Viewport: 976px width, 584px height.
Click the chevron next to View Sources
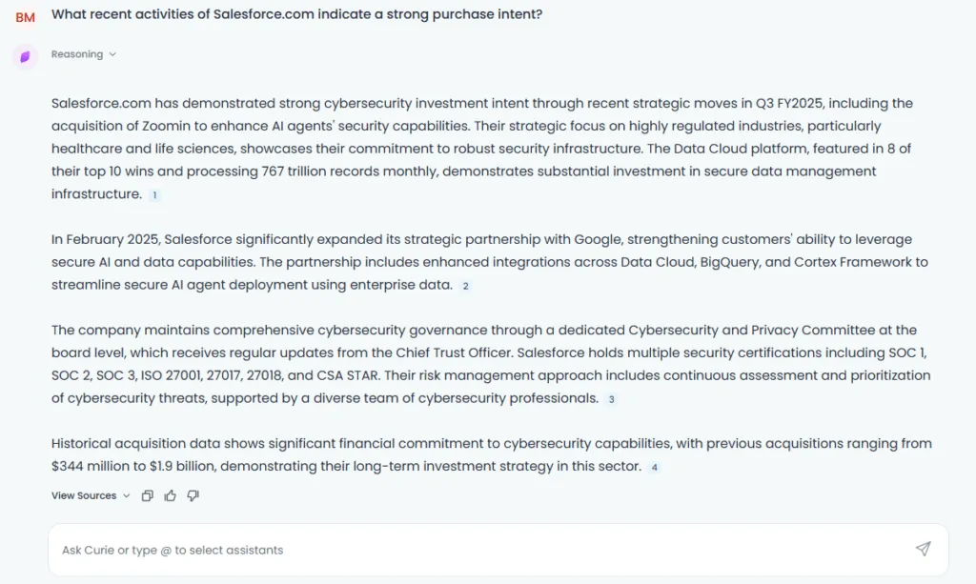[x=127, y=495]
